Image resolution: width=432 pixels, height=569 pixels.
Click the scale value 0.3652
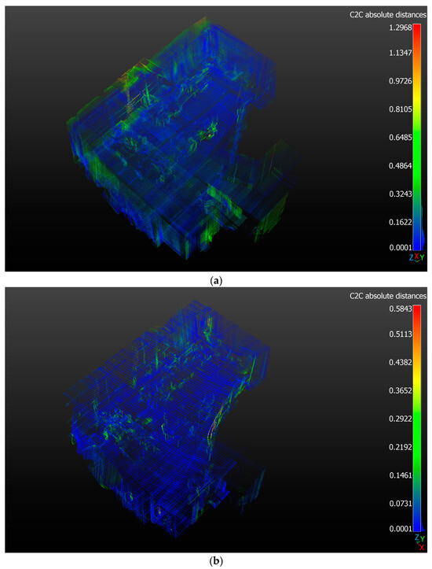(401, 390)
